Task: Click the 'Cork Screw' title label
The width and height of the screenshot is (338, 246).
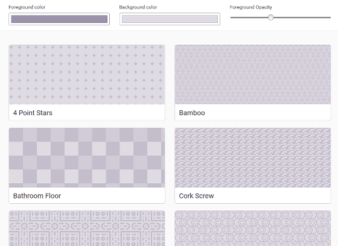Action: point(196,196)
